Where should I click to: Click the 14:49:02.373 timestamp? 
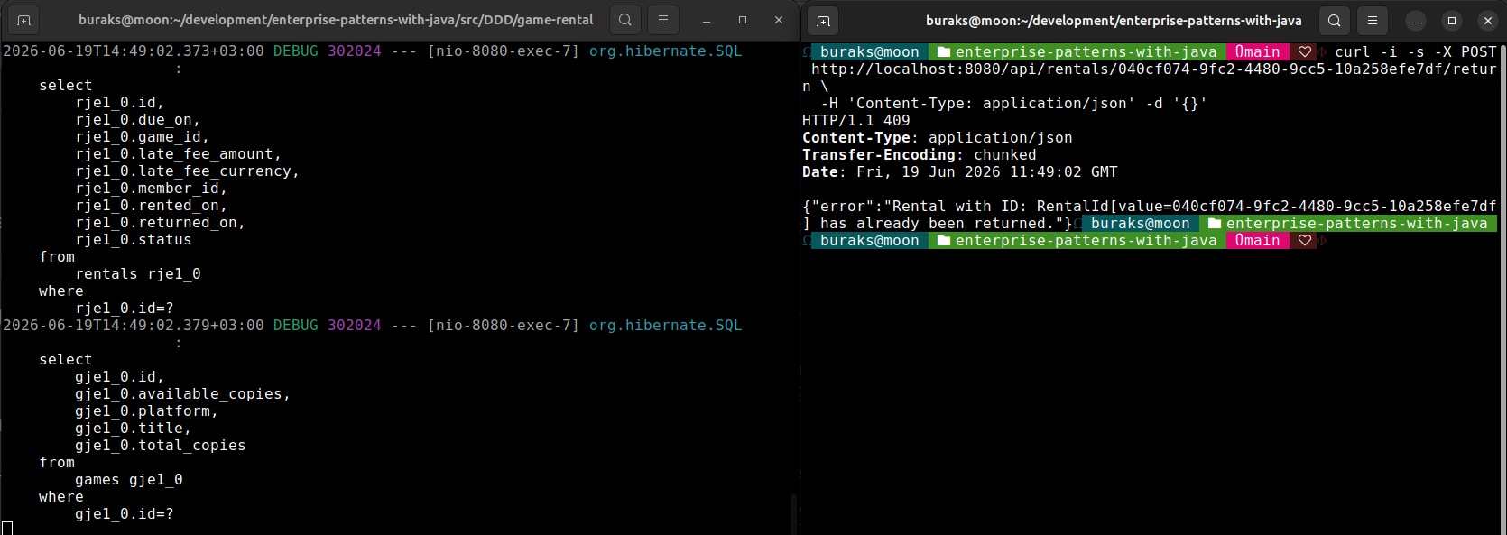(x=134, y=51)
